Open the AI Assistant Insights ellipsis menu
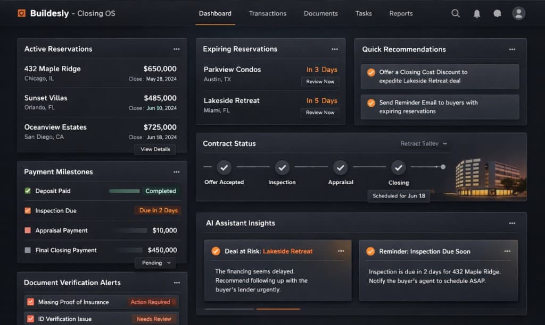The width and height of the screenshot is (545, 325). pyautogui.click(x=513, y=223)
